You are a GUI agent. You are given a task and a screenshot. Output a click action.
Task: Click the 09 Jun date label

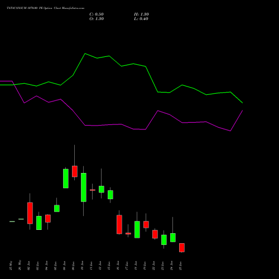[x=74, y=266]
